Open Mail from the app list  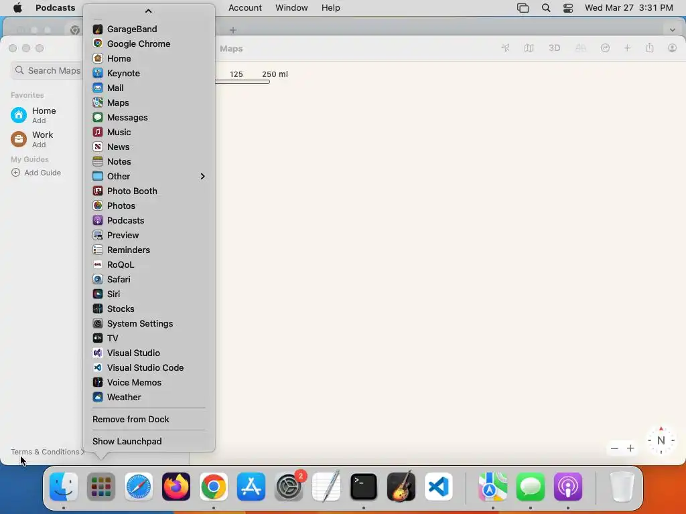point(149,88)
